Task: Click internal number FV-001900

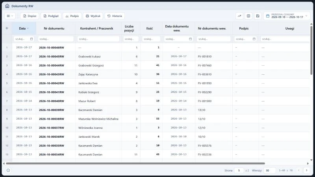Action: 205,101
